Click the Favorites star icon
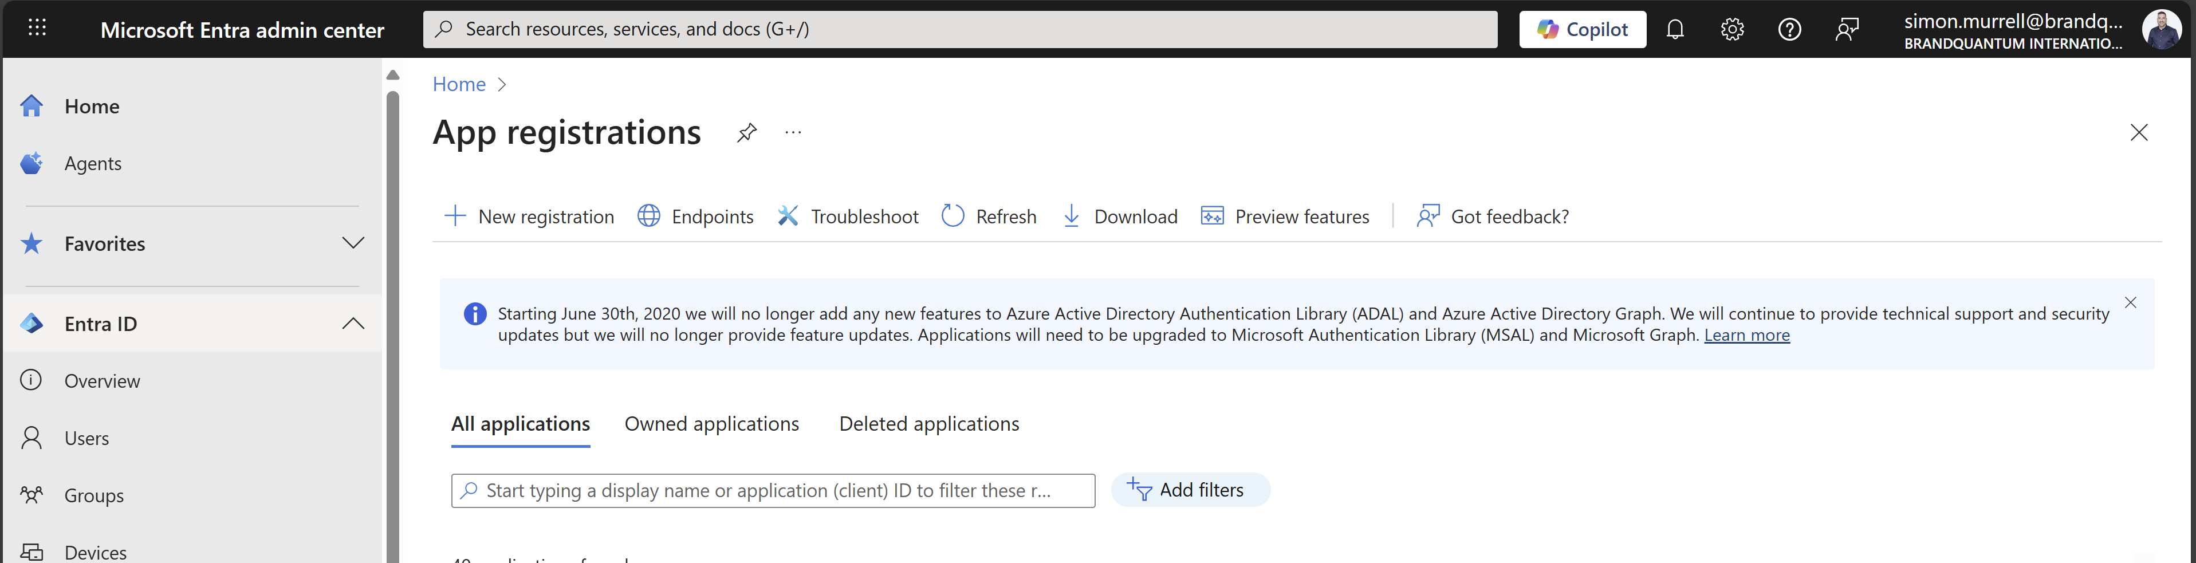The width and height of the screenshot is (2196, 563). (32, 244)
